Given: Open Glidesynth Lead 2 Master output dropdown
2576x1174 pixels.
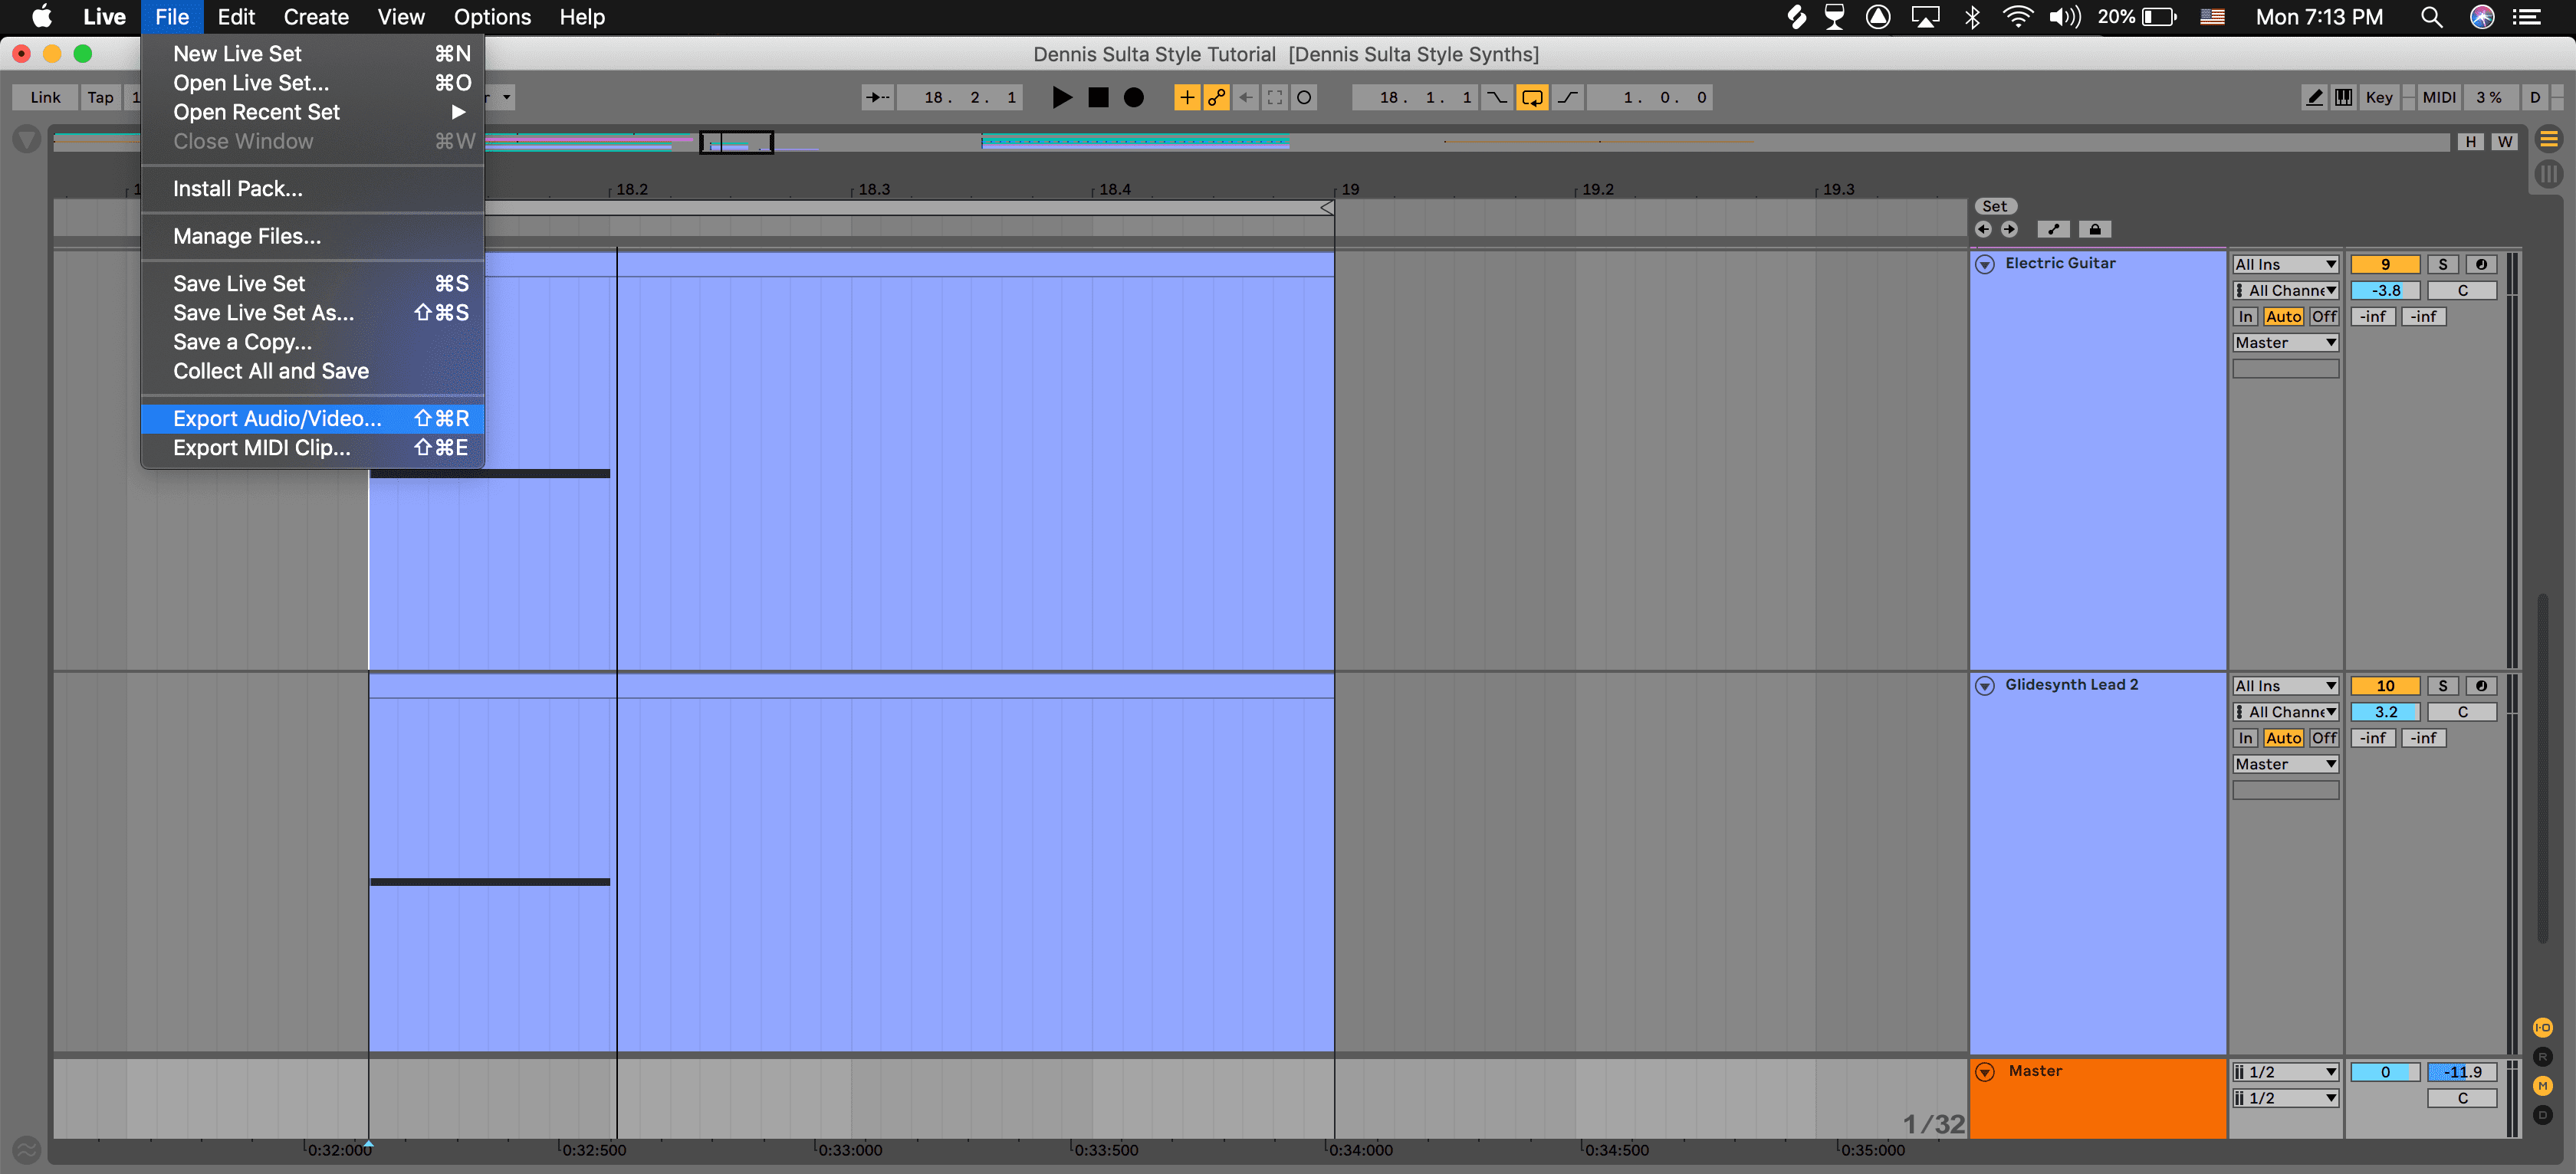Looking at the screenshot, I should [2285, 763].
